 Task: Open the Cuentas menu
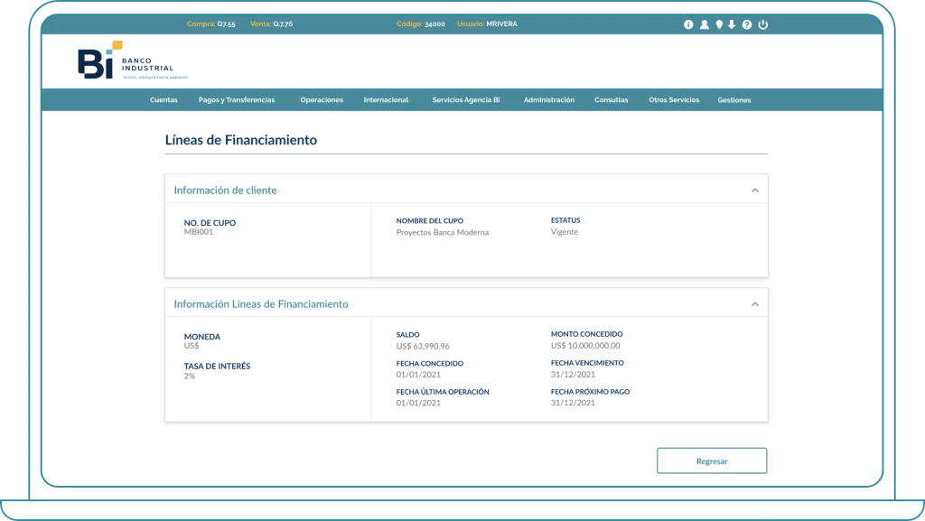pyautogui.click(x=164, y=100)
